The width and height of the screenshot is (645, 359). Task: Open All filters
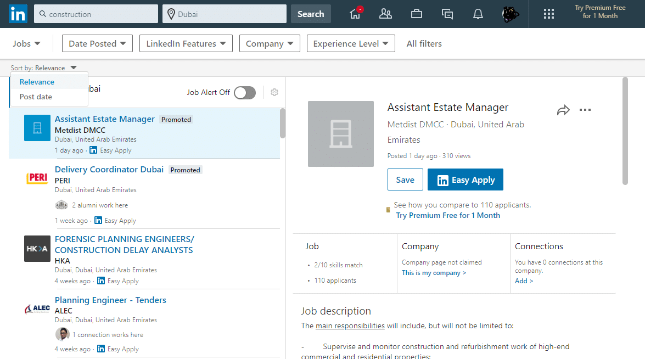[424, 43]
